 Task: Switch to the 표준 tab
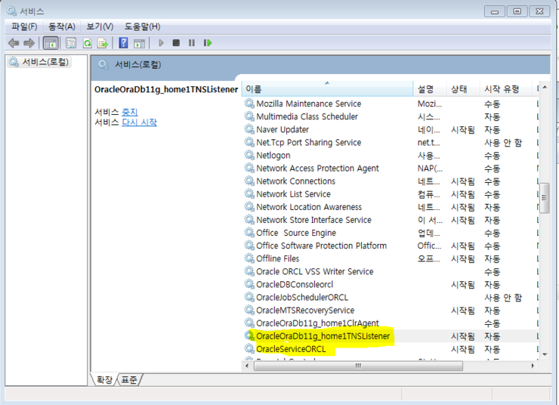coord(128,379)
